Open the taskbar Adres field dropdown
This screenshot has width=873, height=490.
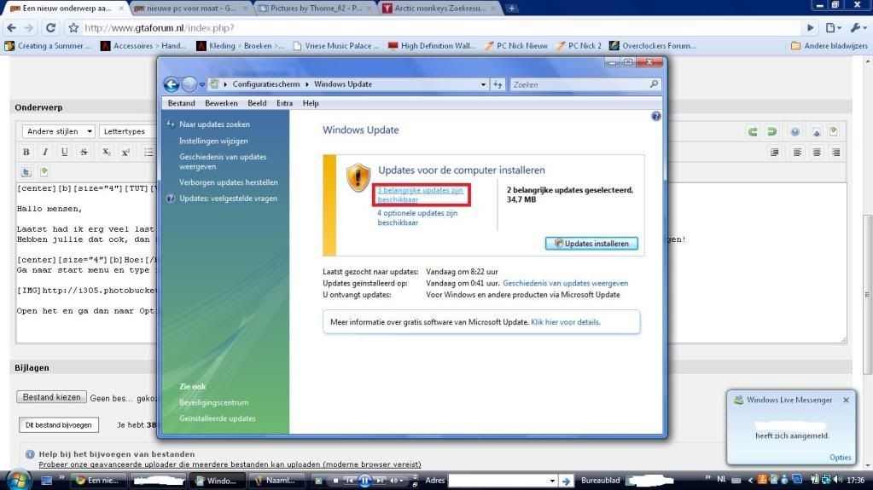[x=552, y=481]
